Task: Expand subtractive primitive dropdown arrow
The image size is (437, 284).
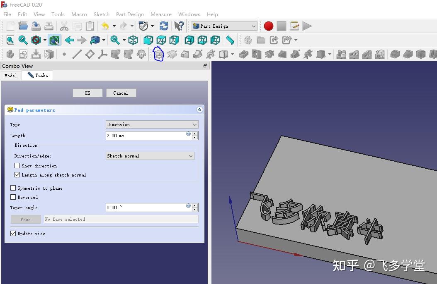Action: click(330, 54)
